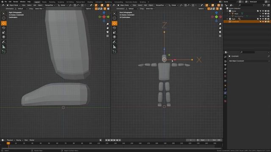Expand the Rigid collection in outliner
The image size is (271, 152).
click(x=227, y=19)
